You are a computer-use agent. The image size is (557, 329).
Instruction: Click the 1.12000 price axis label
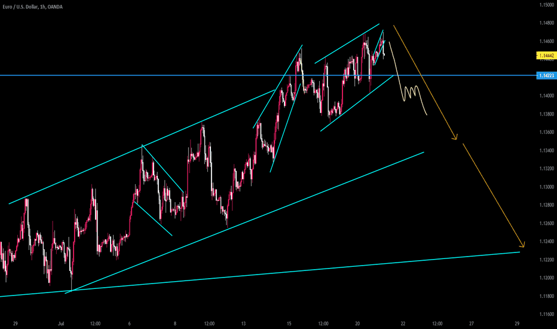(546, 278)
